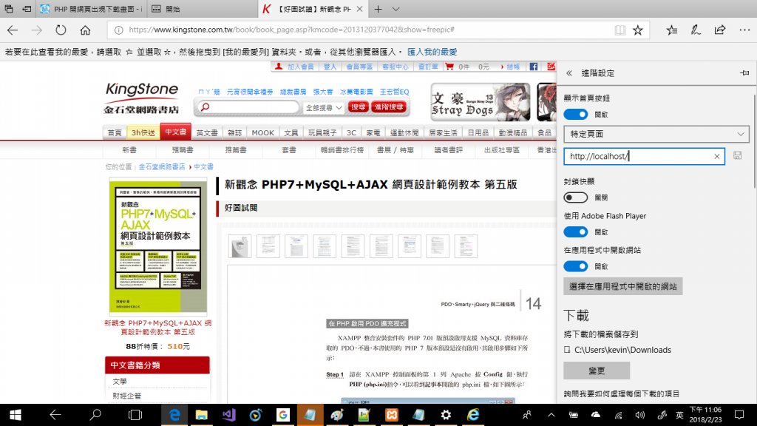Screen dimensions: 757x426
Task: Open Task View on the taskbar
Action: (135, 415)
